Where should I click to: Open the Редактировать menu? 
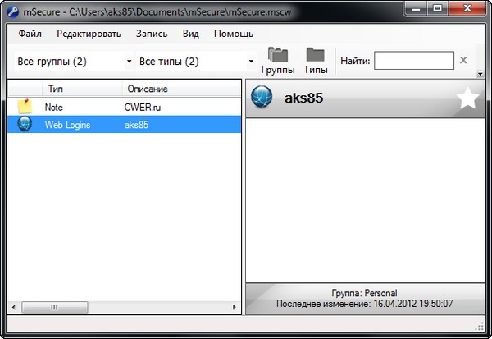(x=89, y=34)
